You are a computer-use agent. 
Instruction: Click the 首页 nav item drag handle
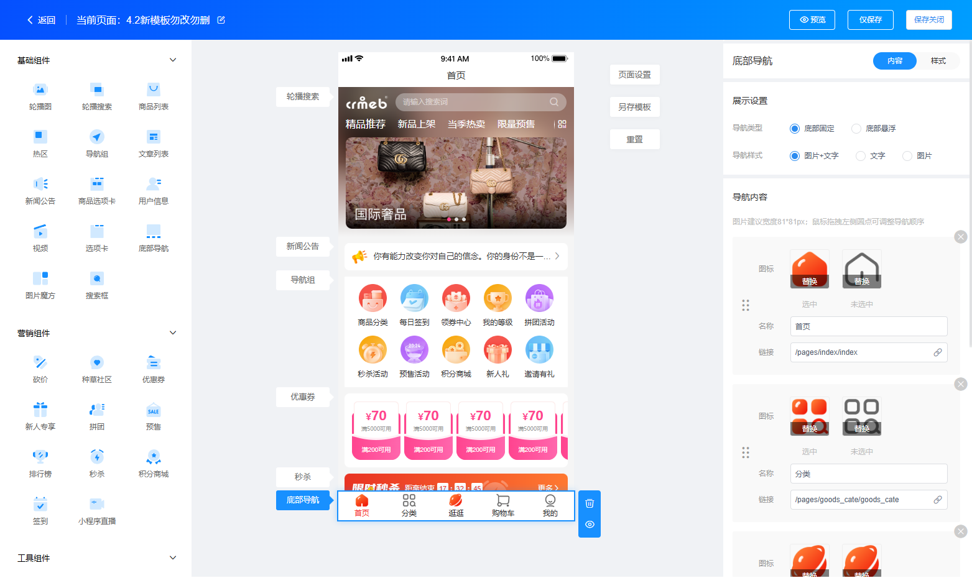click(746, 305)
